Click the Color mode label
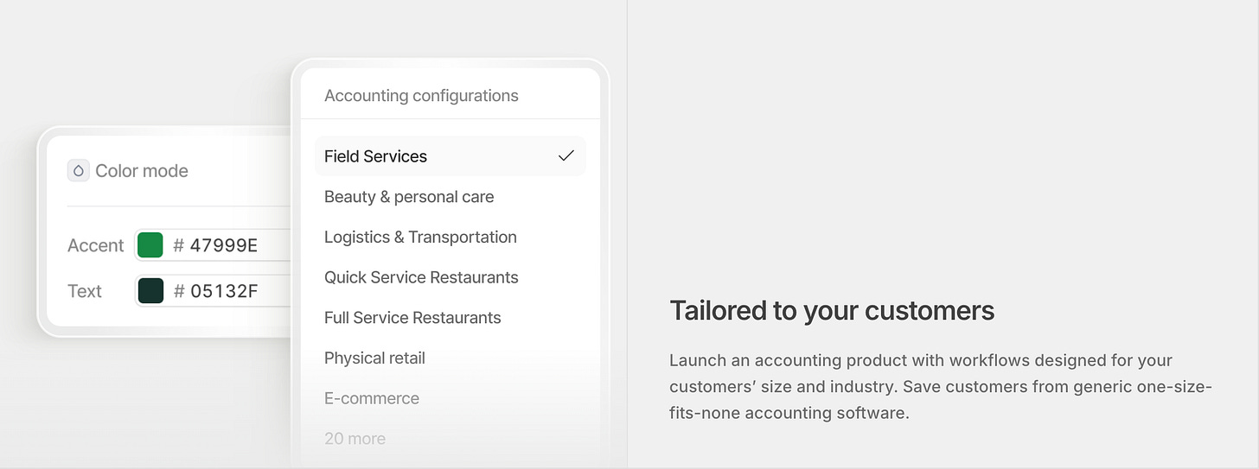 pyautogui.click(x=142, y=171)
